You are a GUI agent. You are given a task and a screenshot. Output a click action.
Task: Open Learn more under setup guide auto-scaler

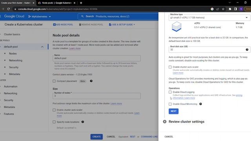tap(178, 73)
